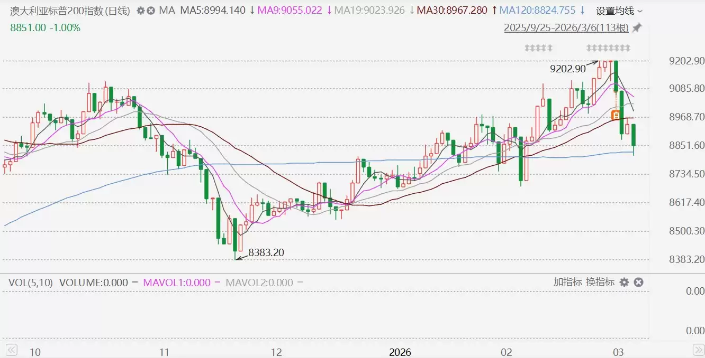Screen dimensions: 705x358
Task: Open VOL indicator settings gear icon
Action: pos(625,282)
